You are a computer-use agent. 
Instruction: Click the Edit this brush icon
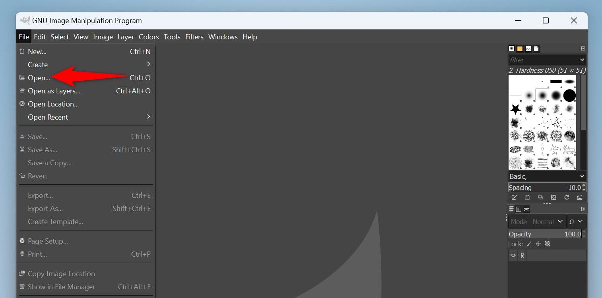[514, 197]
